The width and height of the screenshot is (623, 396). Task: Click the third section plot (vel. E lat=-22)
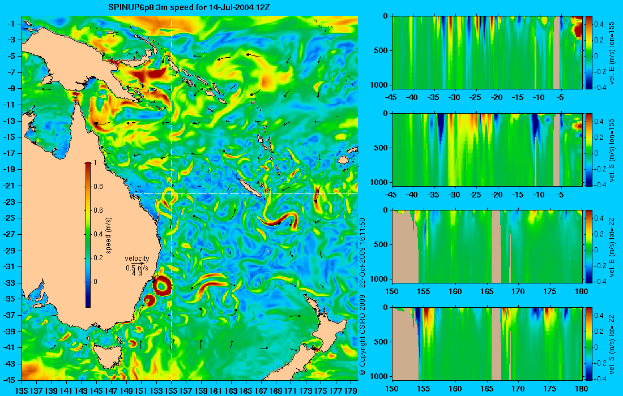(487, 247)
